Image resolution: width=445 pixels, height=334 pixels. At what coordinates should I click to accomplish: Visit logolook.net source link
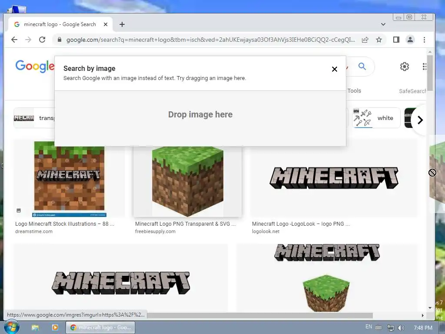pyautogui.click(x=266, y=231)
